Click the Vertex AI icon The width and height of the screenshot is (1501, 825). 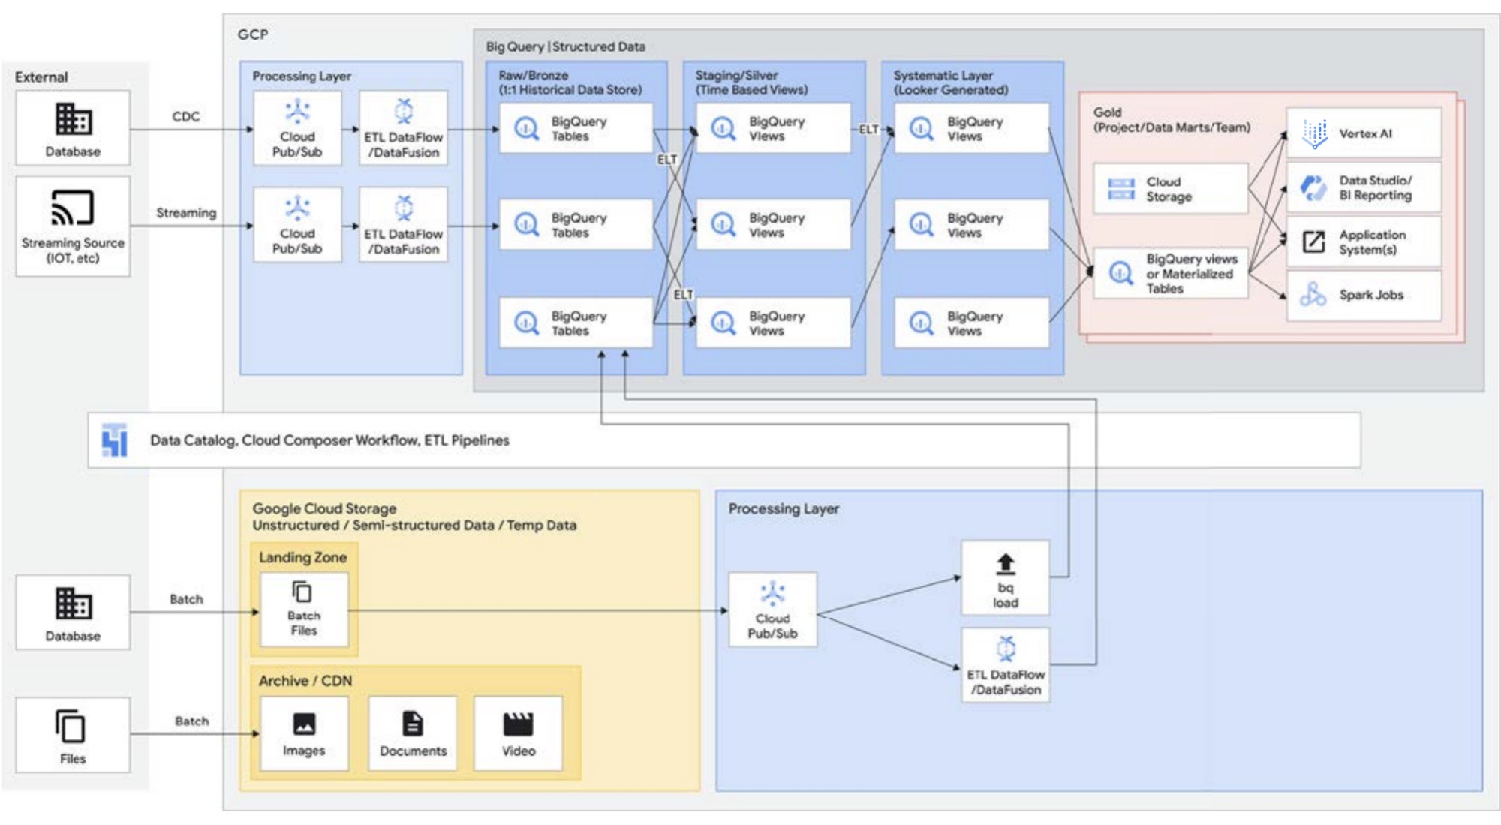[x=1314, y=133]
